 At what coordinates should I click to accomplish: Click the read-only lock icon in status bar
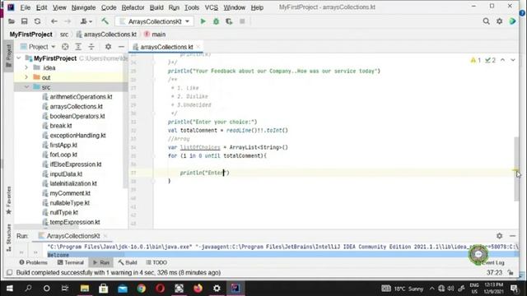point(511,272)
